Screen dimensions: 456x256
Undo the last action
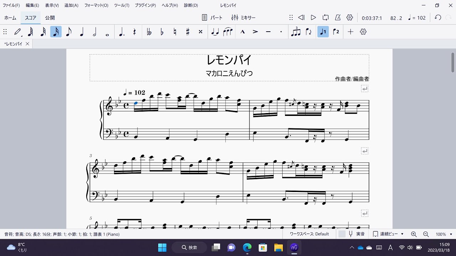coord(438,17)
